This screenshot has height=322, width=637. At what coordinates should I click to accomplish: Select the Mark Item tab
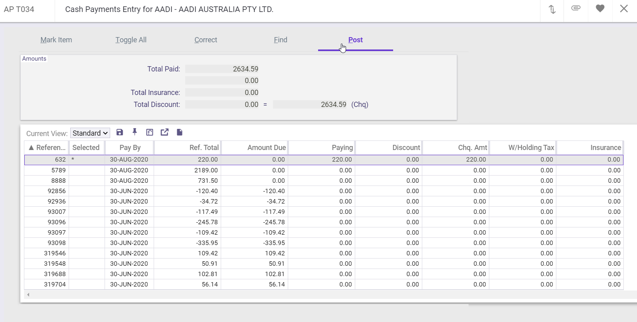(x=56, y=40)
